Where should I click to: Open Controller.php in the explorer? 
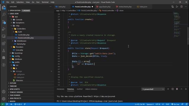pos(24,35)
